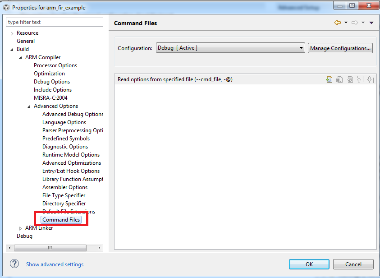Expand the Resource tree node
The width and height of the screenshot is (380, 278).
pos(12,33)
